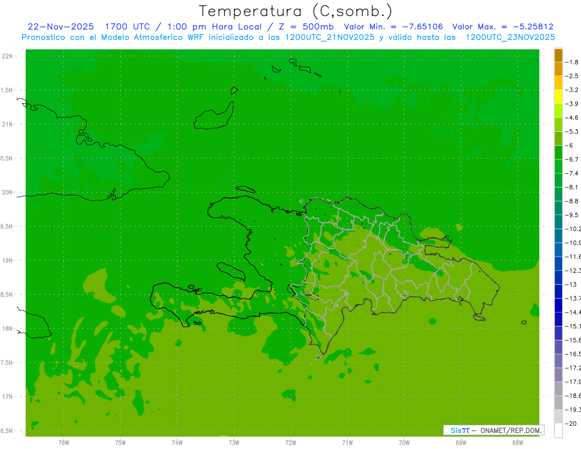Click the "-4.6" legend value

572,118
